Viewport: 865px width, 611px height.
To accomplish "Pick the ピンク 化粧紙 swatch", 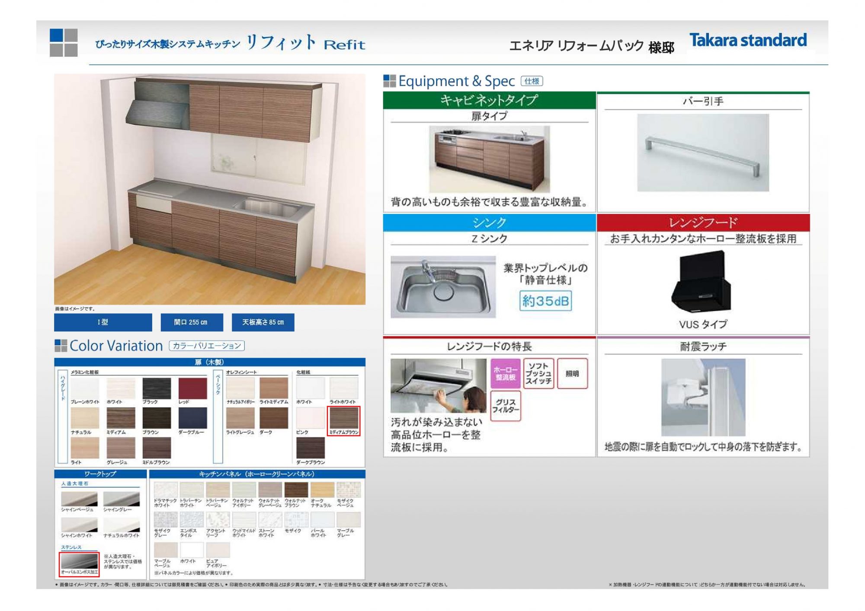I will click(311, 418).
